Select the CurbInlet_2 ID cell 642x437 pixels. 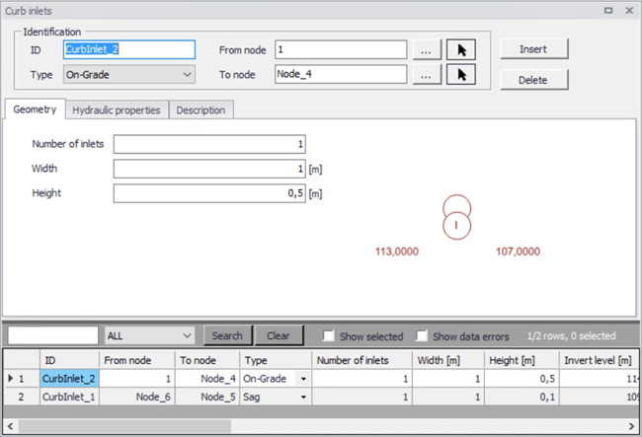[x=69, y=379]
